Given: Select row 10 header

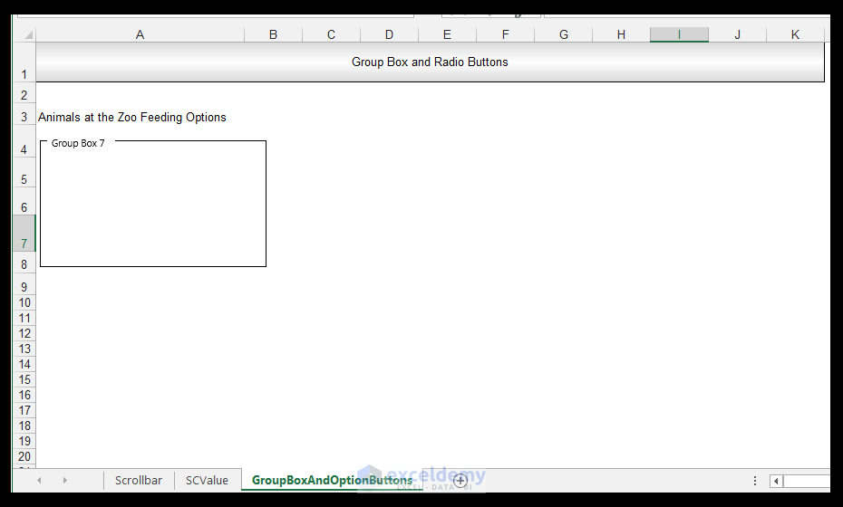Looking at the screenshot, I should (x=24, y=302).
